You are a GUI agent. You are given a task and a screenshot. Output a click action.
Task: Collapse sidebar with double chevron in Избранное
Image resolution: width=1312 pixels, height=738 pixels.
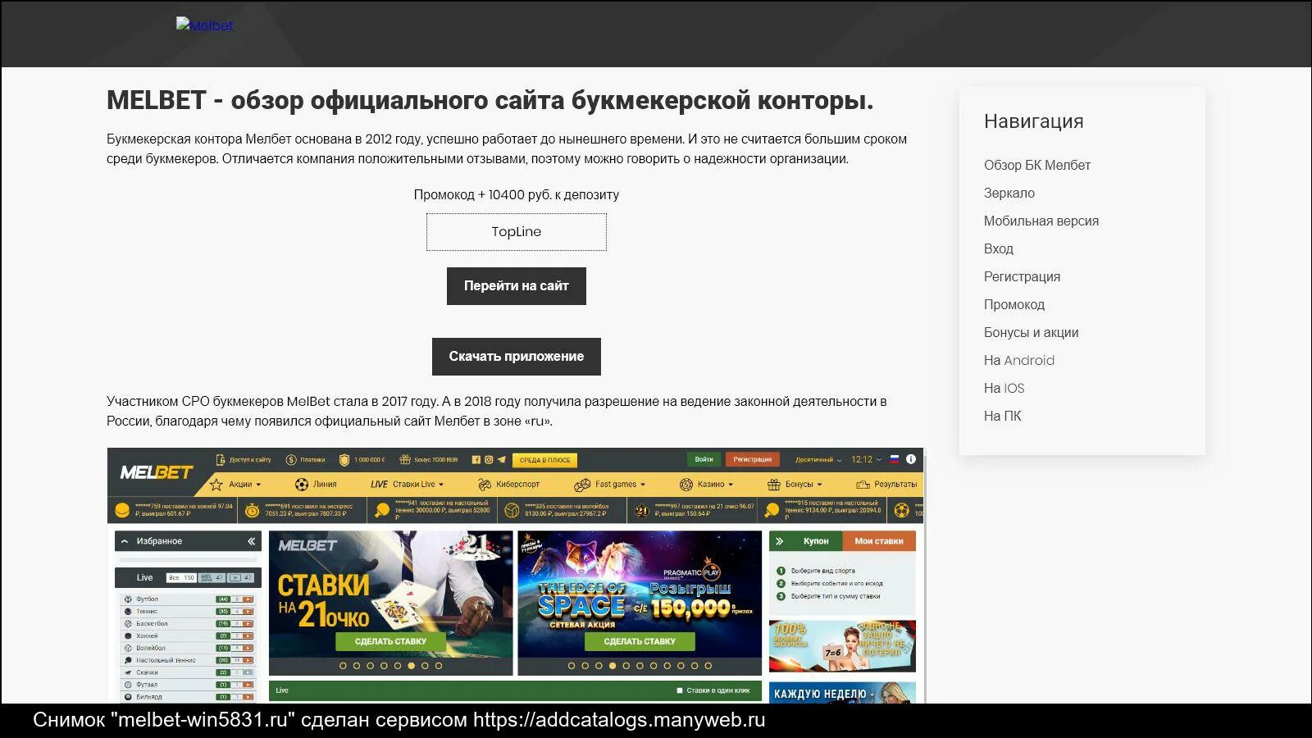pyautogui.click(x=251, y=541)
